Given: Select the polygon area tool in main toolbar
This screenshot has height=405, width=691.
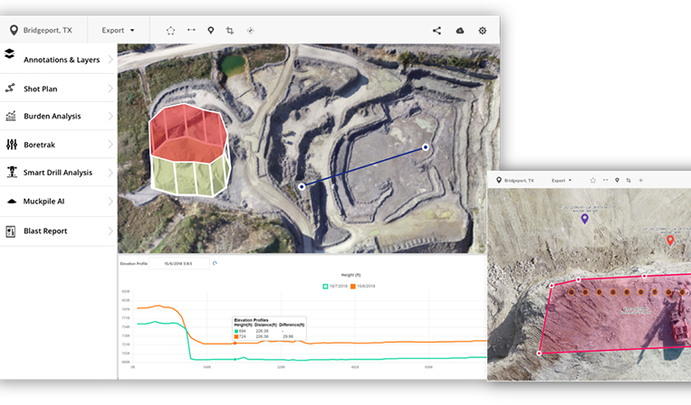Looking at the screenshot, I should [x=170, y=31].
